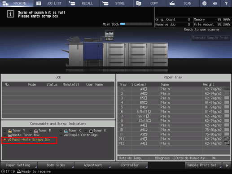Click the Staple Cartridge icon

point(66,135)
